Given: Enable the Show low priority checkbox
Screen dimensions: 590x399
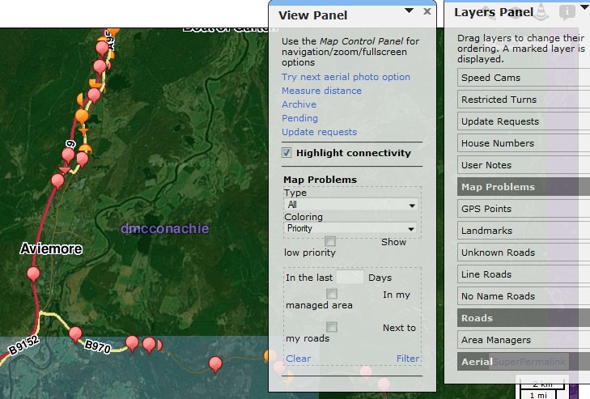Looking at the screenshot, I should pyautogui.click(x=330, y=241).
